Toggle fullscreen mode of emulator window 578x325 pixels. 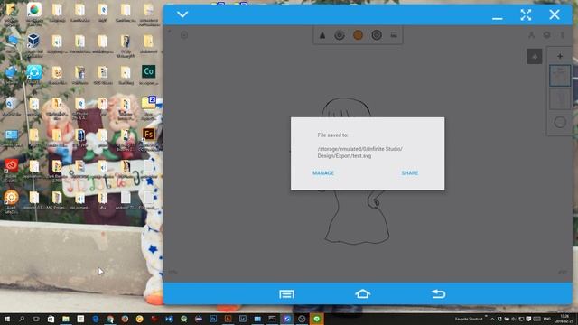tap(526, 14)
